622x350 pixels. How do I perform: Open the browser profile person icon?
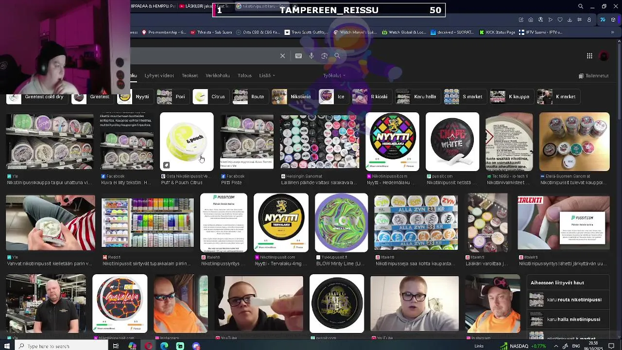point(589,20)
